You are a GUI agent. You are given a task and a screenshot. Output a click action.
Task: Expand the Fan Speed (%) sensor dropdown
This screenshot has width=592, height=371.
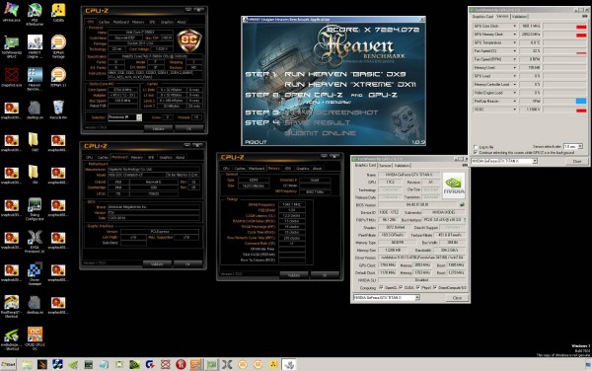click(x=514, y=51)
